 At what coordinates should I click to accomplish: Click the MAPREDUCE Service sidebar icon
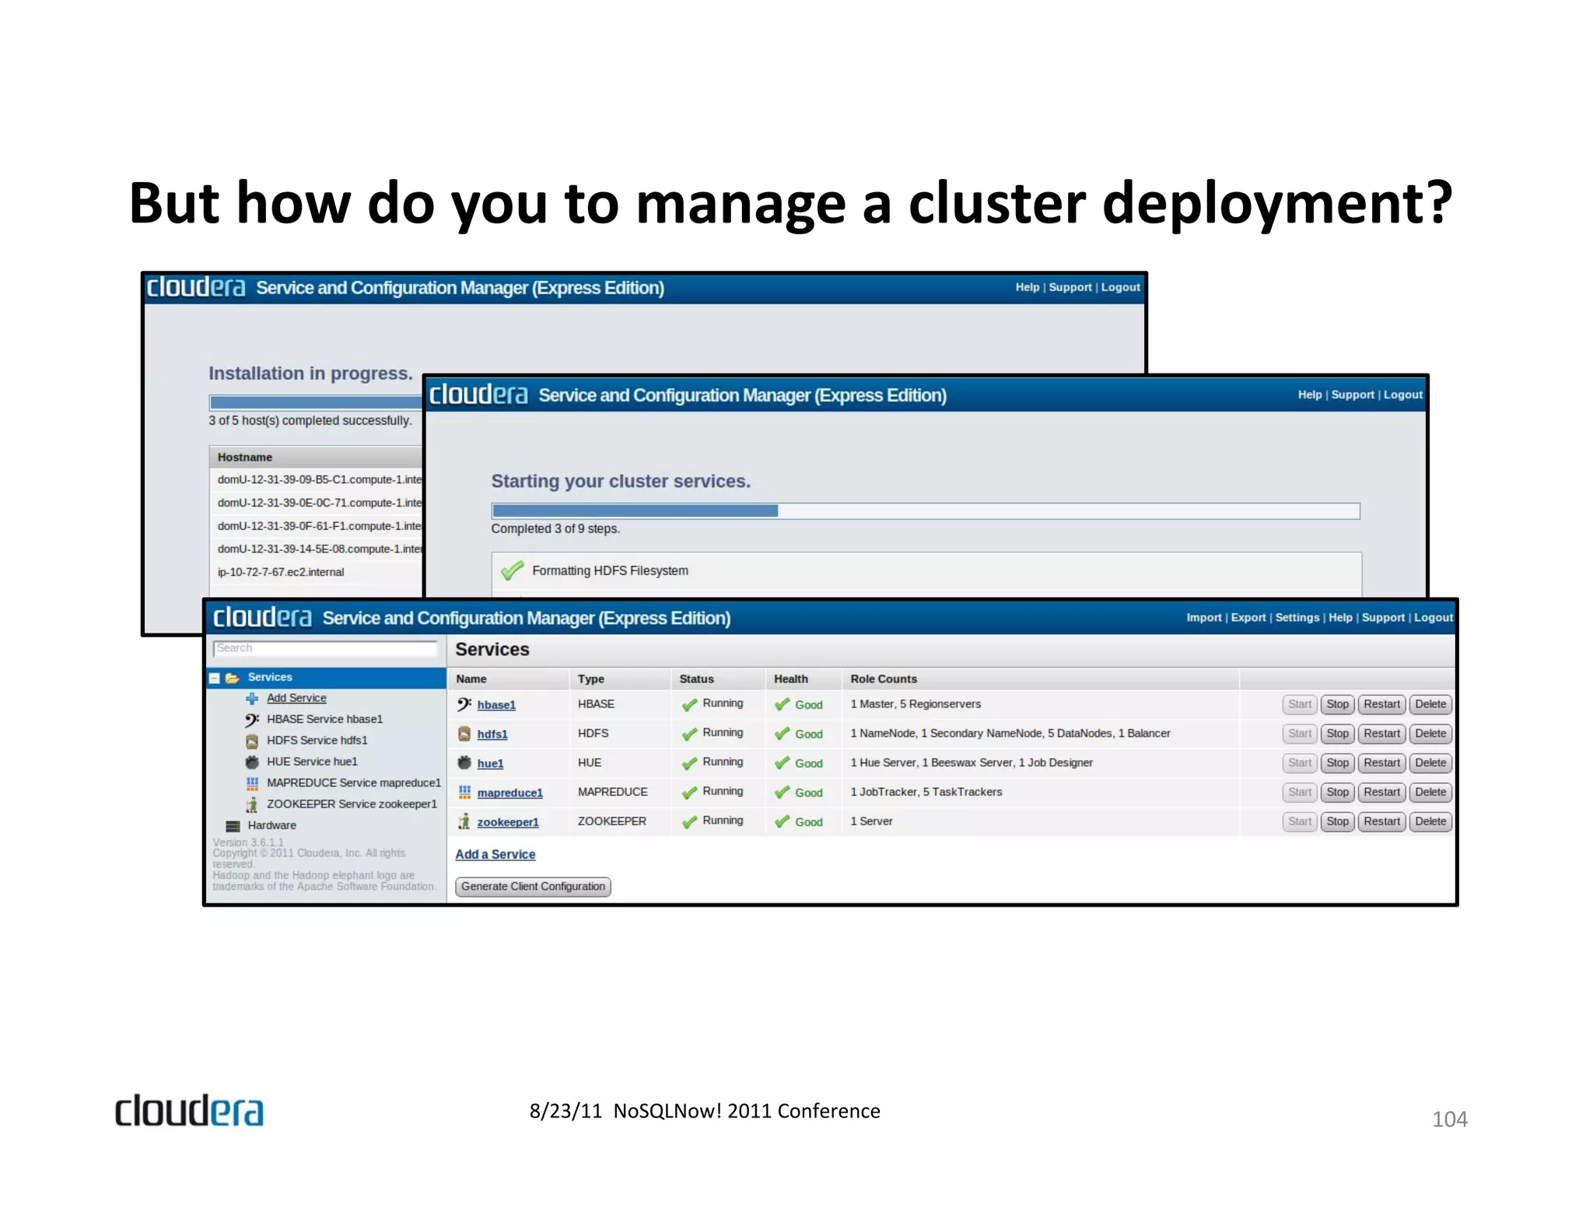(252, 783)
